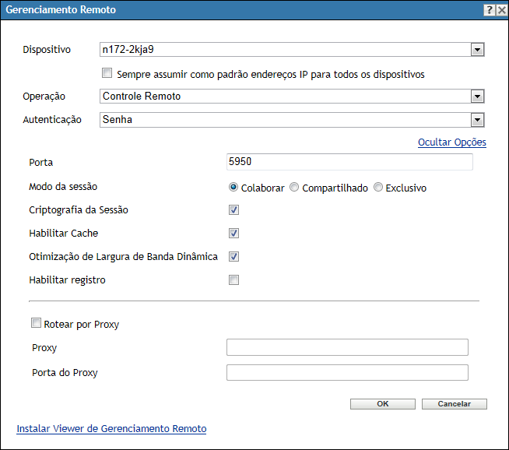
Task: Toggle Criptografia da Sessão checkbox
Action: pos(233,210)
